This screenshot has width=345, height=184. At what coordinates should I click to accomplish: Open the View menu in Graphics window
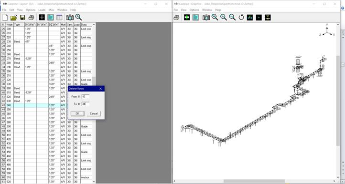(183, 10)
